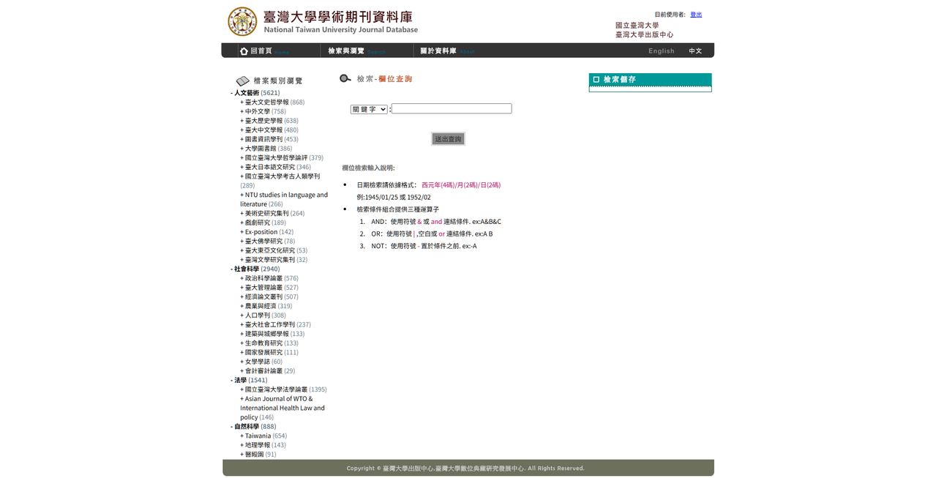Click the 檢索儲存 panel header

[x=650, y=79]
